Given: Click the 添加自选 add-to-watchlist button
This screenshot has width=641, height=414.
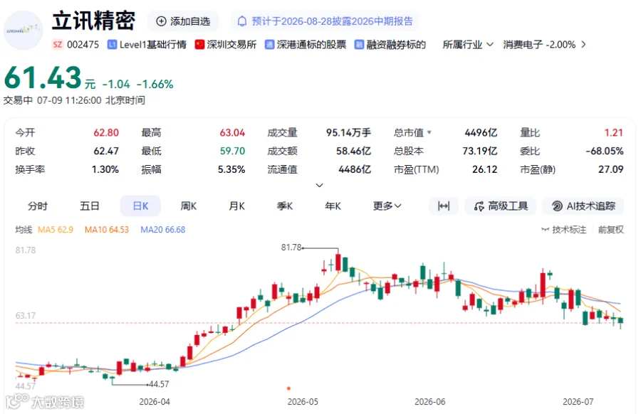Looking at the screenshot, I should pyautogui.click(x=183, y=21).
